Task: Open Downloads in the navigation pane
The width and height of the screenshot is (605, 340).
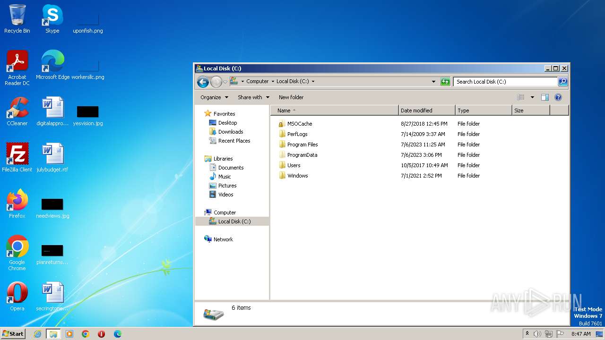Action: coord(231,132)
